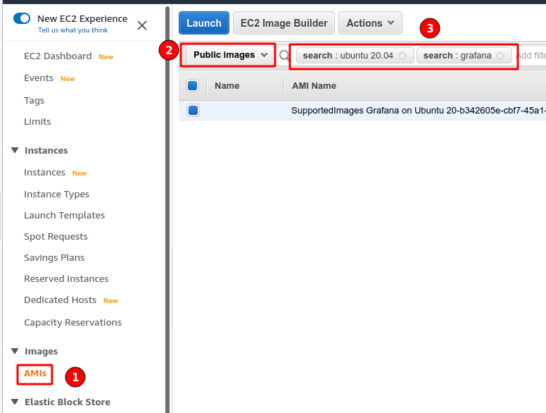
Task: Click into the Add filter search field
Action: coord(530,55)
